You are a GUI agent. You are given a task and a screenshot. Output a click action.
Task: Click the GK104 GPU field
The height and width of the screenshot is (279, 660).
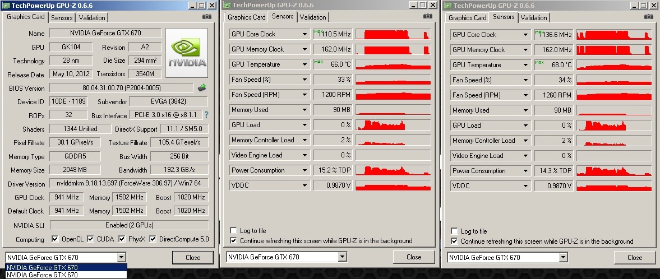(71, 47)
